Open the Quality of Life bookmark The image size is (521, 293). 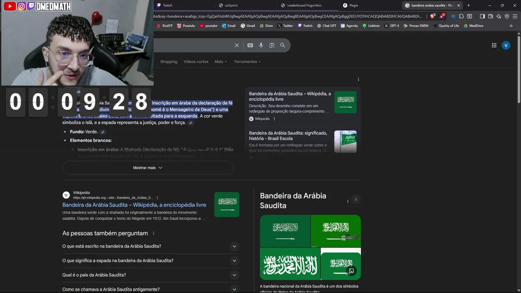point(446,26)
